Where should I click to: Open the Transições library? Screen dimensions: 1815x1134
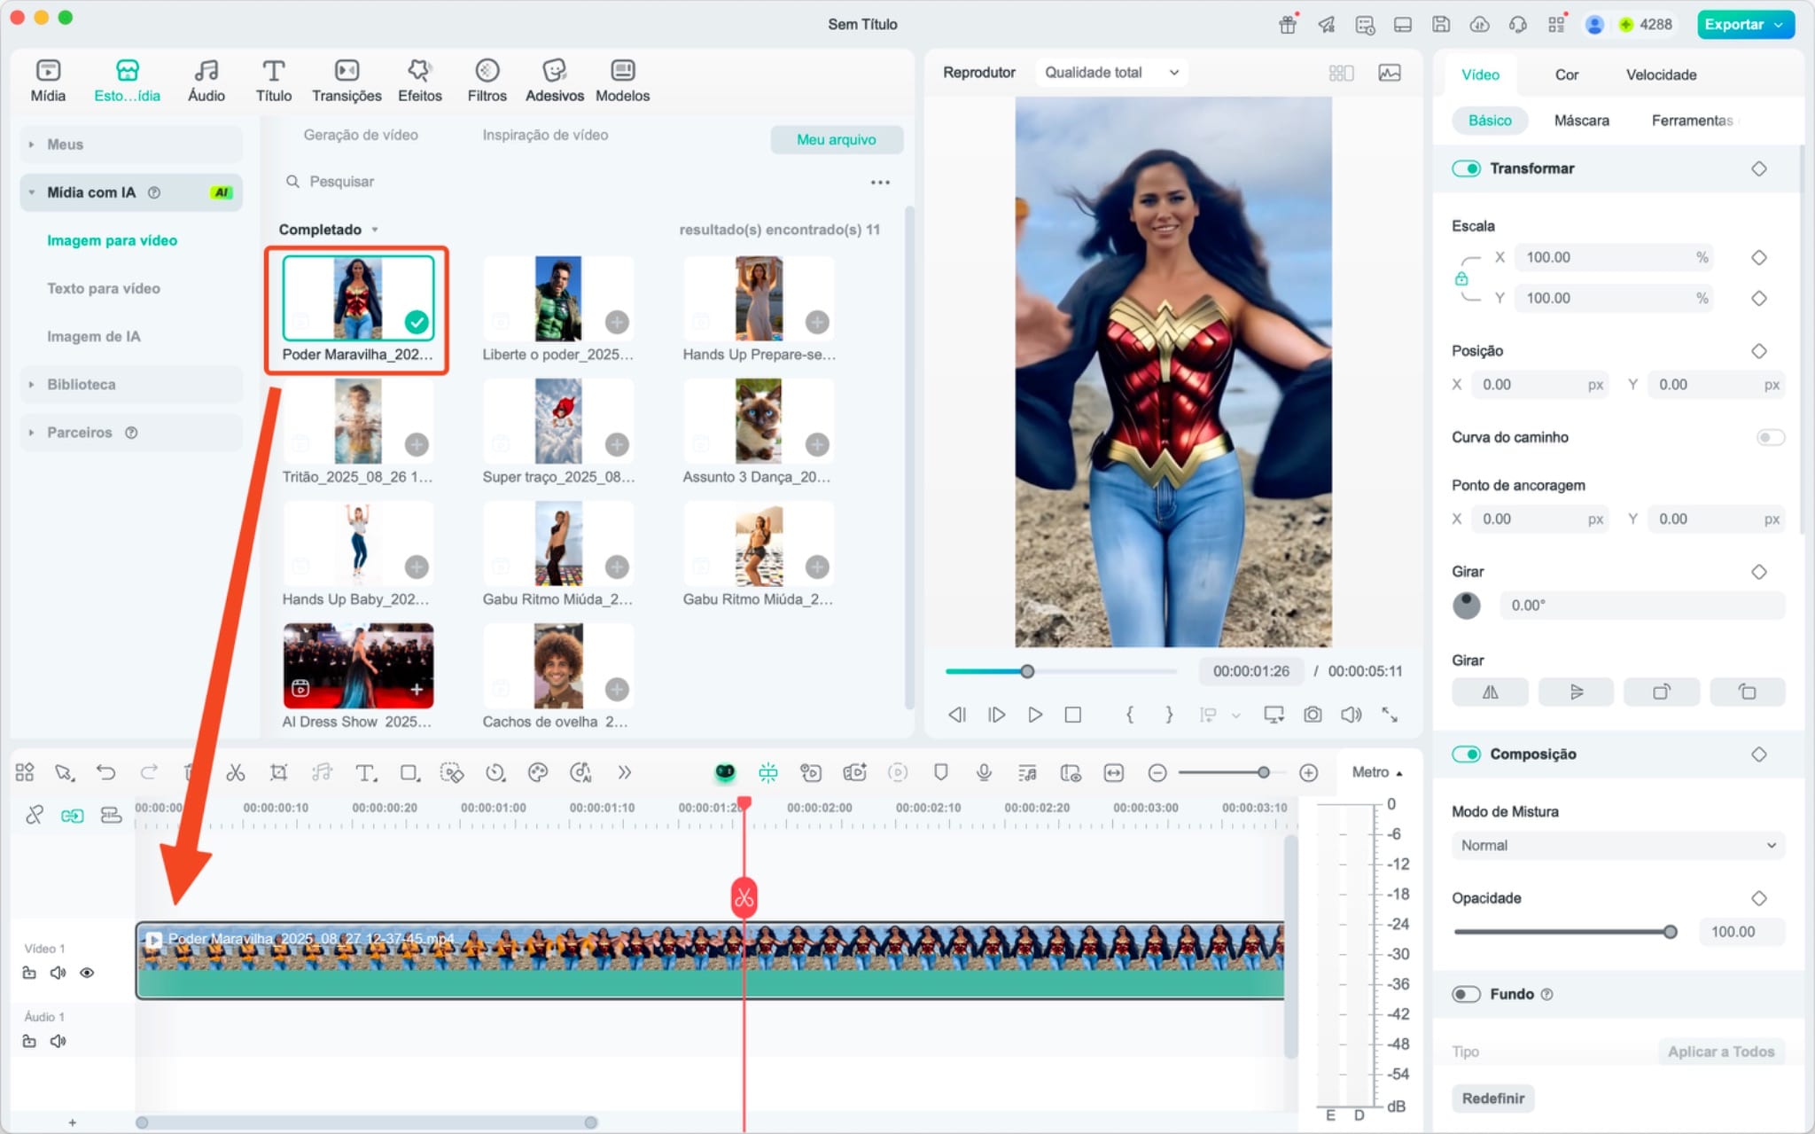(347, 80)
